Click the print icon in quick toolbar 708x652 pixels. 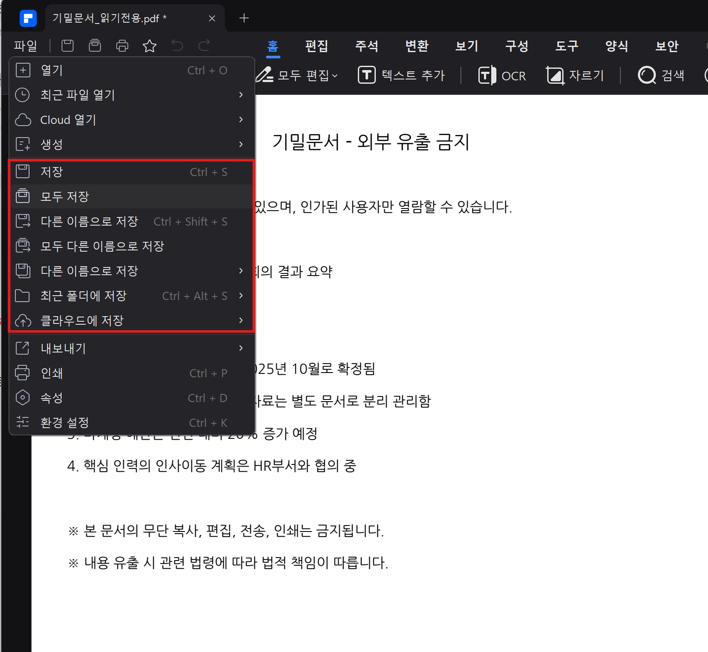coord(122,45)
